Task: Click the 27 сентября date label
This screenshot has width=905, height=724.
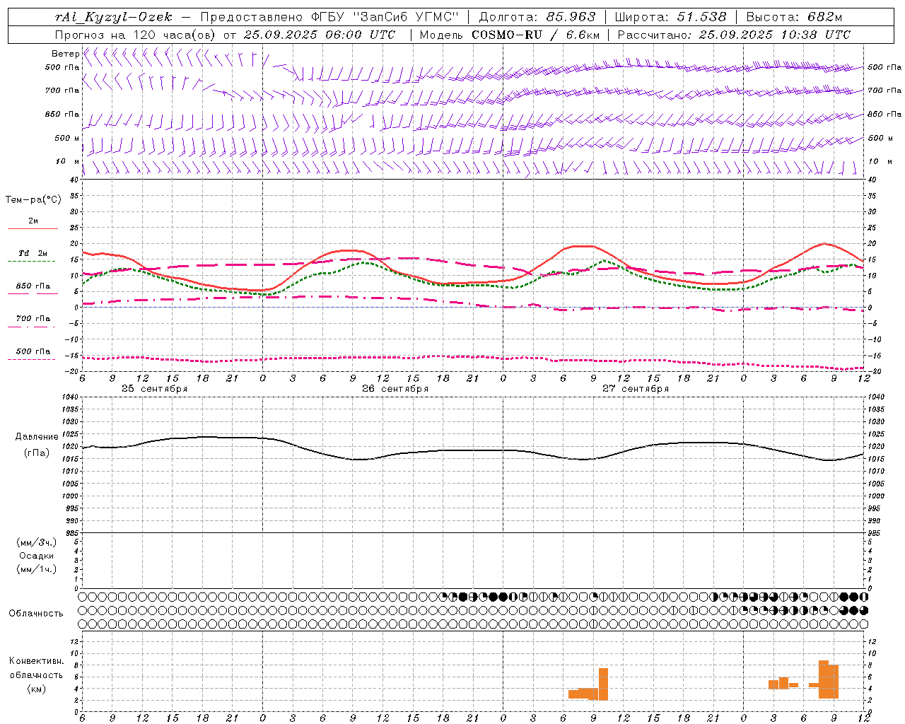Action: tap(636, 389)
